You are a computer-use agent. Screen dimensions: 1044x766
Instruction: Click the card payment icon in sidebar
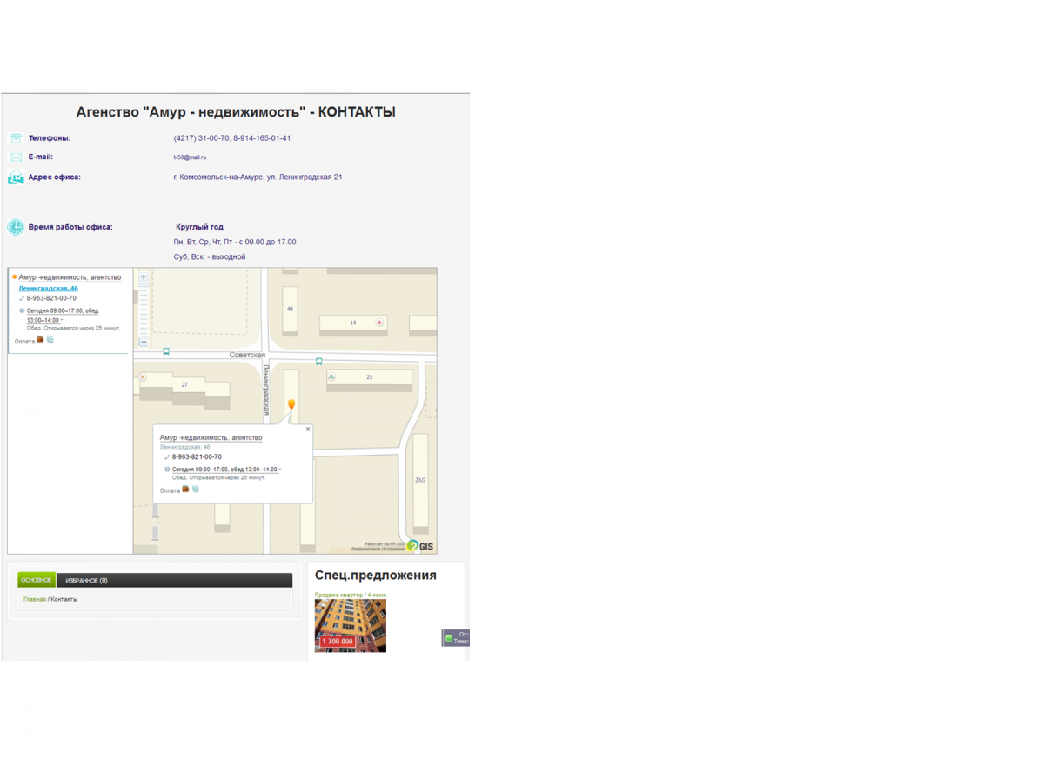pos(50,340)
